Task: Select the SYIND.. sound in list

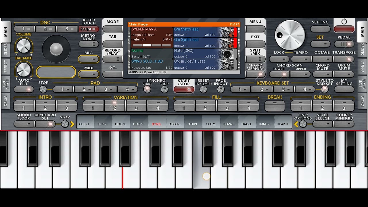Action: (x=157, y=122)
